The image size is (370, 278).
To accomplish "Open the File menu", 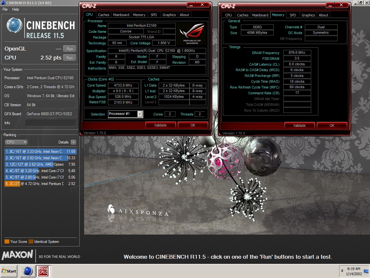I will (x=5, y=9).
